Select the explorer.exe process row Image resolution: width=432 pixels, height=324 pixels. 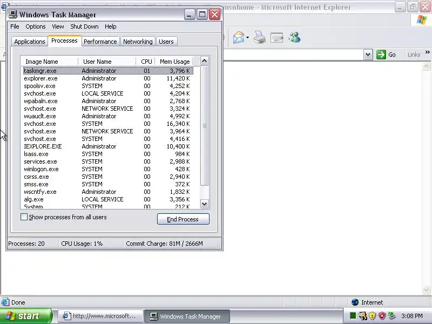click(x=108, y=78)
